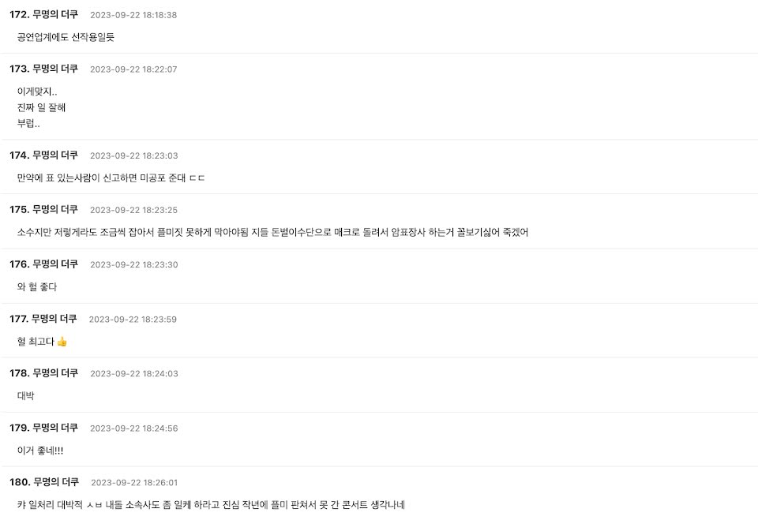Click the timestamp 2023-09-22 18:18:38
The width and height of the screenshot is (758, 520).
(133, 15)
